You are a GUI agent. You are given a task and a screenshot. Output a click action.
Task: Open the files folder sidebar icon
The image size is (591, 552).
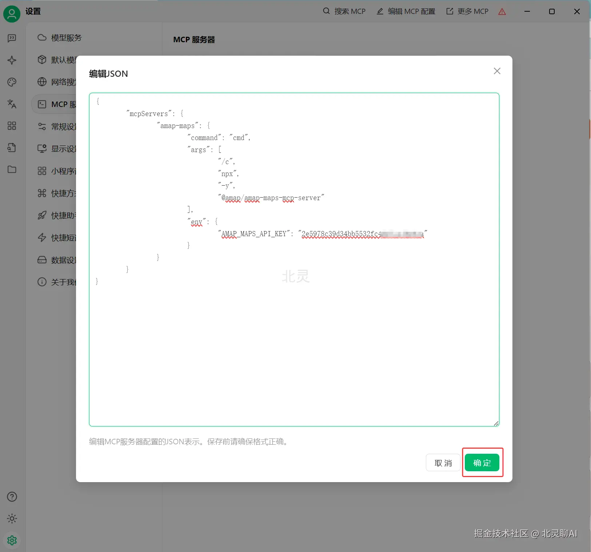[x=12, y=170]
